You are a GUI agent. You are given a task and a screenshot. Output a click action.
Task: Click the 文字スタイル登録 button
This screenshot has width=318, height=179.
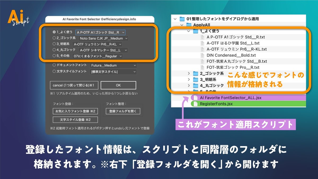point(75,120)
